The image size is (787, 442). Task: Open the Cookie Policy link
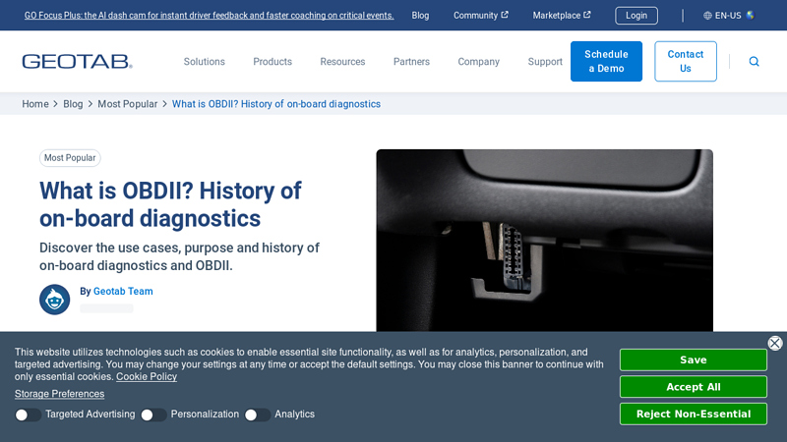tap(147, 376)
